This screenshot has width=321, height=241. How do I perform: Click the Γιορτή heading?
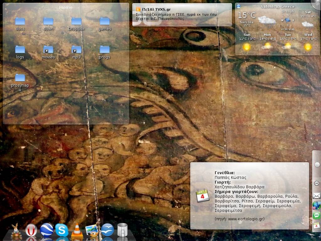tap(223, 182)
